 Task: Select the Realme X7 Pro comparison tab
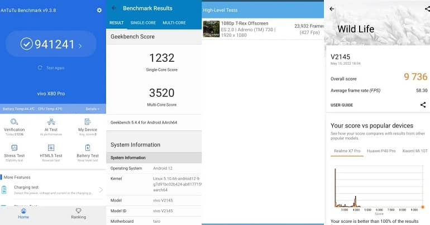(x=347, y=151)
